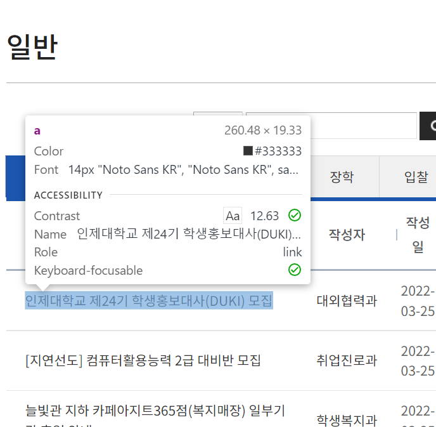Open the [지연선도] 컴퓨터활용능력 2급 대비반 모집 post
Screen dimensions: 436x427
tap(143, 360)
